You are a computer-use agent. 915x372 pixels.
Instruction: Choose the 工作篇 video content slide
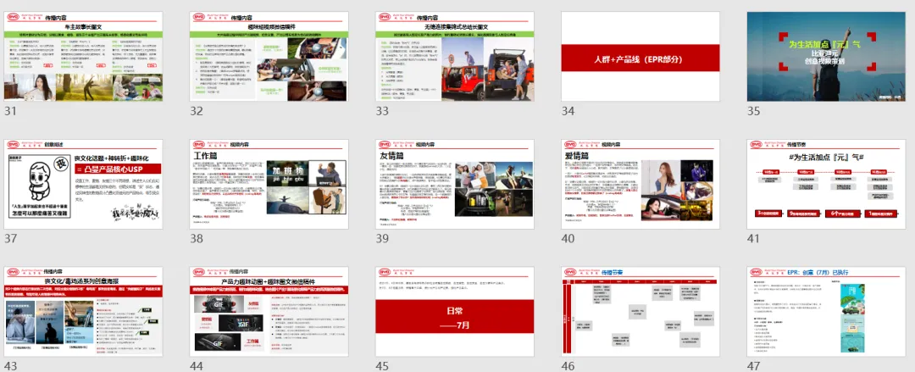click(269, 184)
